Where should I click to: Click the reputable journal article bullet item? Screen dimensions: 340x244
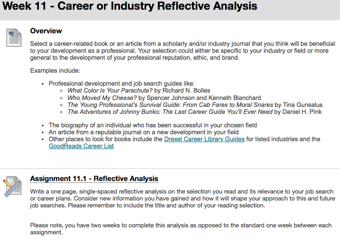coord(143,132)
